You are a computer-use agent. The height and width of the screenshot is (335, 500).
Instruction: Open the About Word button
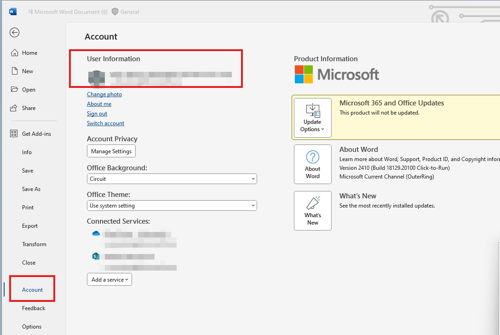(x=312, y=164)
